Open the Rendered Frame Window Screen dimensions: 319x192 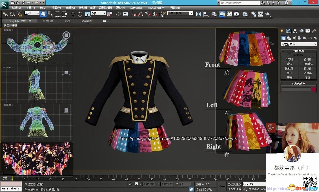click(260, 14)
